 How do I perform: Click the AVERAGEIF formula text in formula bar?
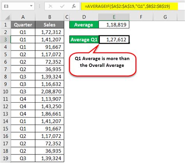coord(127,6)
